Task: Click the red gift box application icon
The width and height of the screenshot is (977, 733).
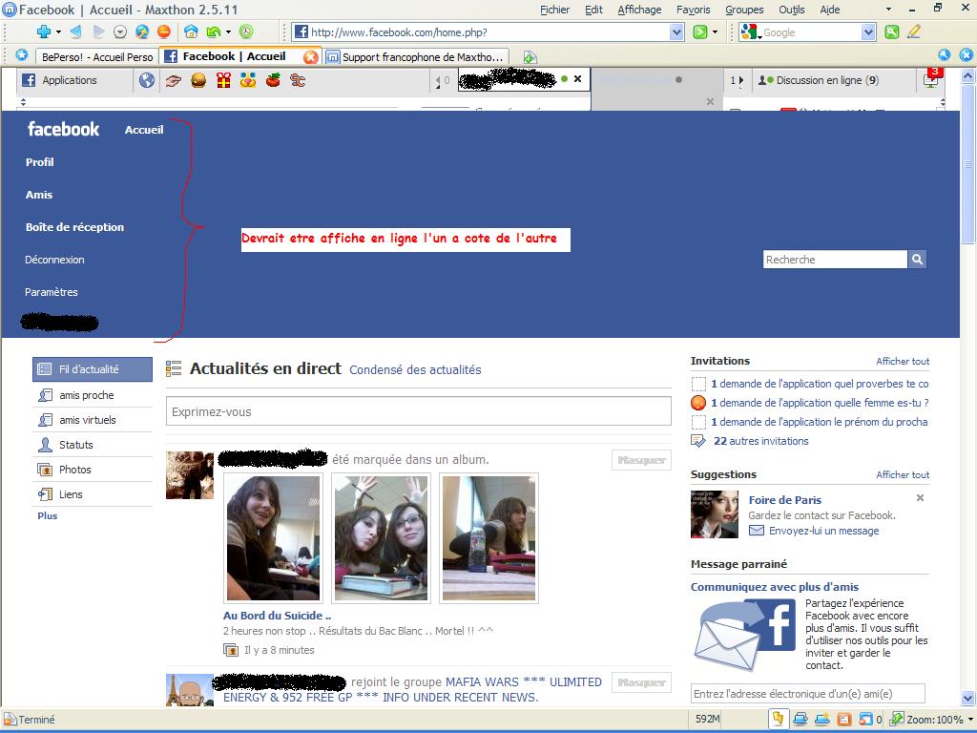Action: pos(223,80)
